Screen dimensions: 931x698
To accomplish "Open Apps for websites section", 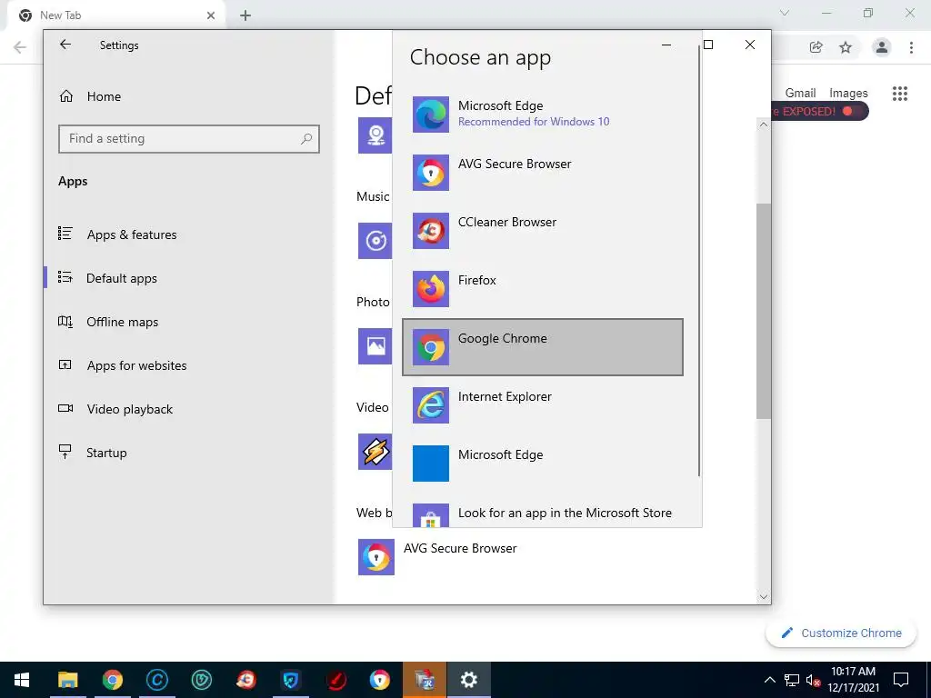I will (x=123, y=365).
